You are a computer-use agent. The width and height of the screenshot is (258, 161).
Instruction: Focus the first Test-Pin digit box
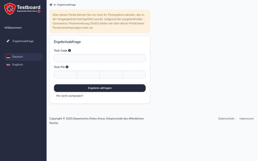[65, 75]
